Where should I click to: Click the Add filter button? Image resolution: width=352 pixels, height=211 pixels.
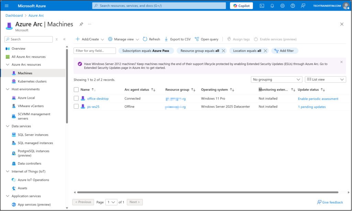click(x=285, y=51)
